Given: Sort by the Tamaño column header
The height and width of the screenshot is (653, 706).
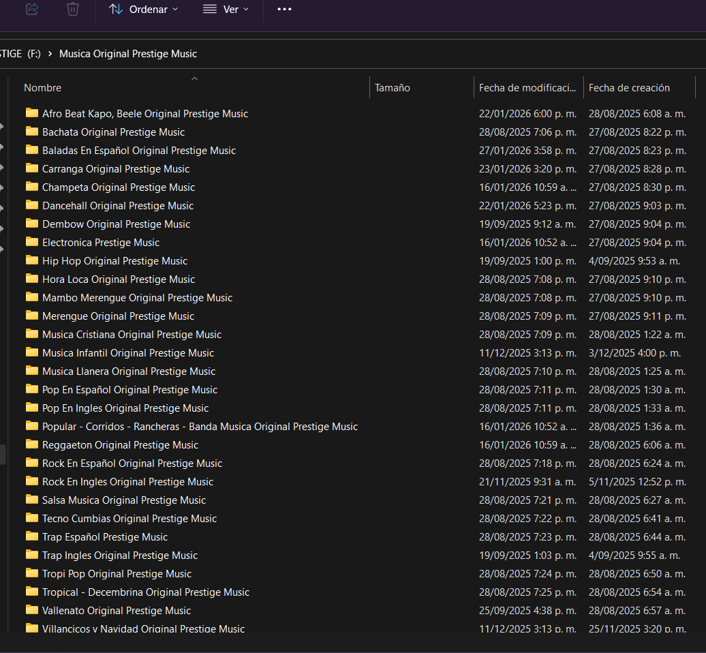Looking at the screenshot, I should point(392,88).
